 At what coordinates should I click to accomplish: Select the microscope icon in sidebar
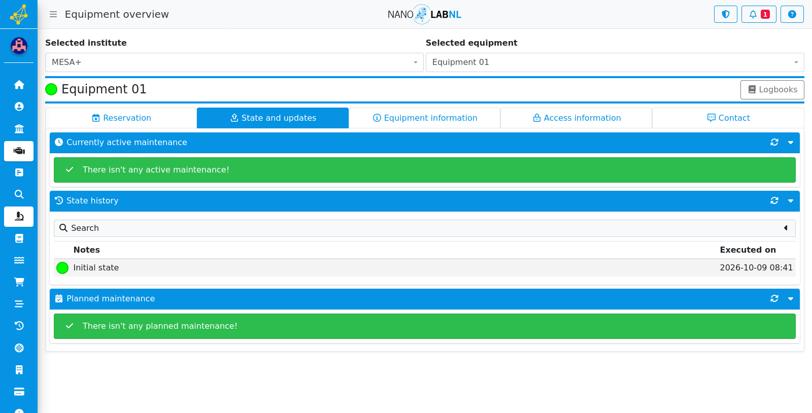click(19, 217)
